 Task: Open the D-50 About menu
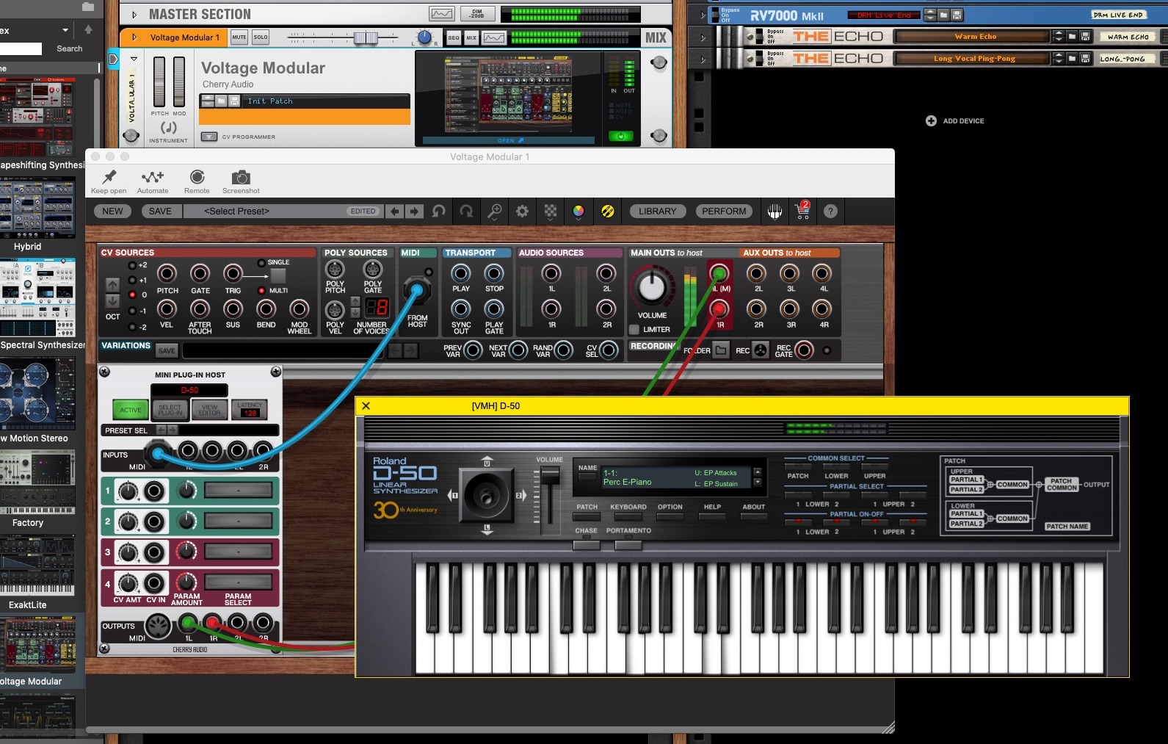pos(753,516)
